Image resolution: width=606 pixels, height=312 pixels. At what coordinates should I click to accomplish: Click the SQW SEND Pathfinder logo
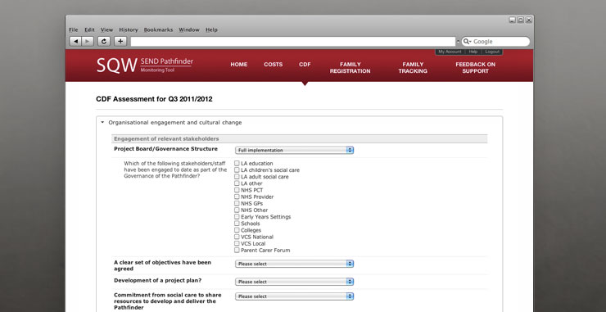click(x=145, y=65)
